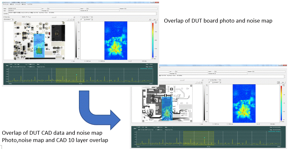Click the icon button beside Limit in lower window
289x149 pixels.
coord(278,82)
